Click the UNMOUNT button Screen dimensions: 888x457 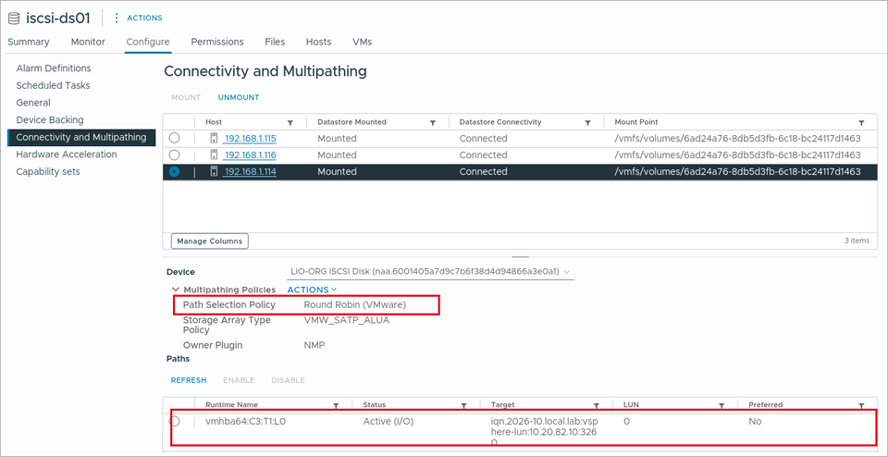click(239, 97)
